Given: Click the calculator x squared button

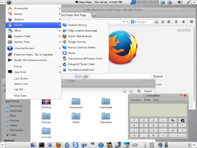Looking at the screenshot, I should [173, 131].
